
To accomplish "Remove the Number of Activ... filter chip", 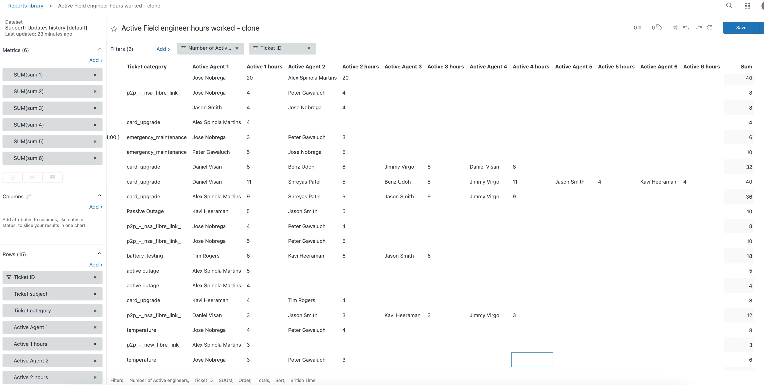I will click(x=236, y=48).
